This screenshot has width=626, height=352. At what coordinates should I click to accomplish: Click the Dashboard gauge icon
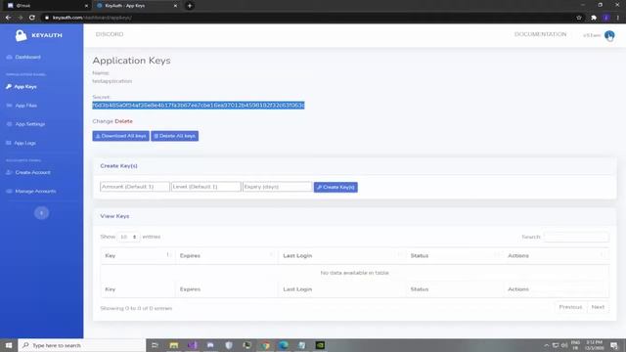pyautogui.click(x=9, y=57)
